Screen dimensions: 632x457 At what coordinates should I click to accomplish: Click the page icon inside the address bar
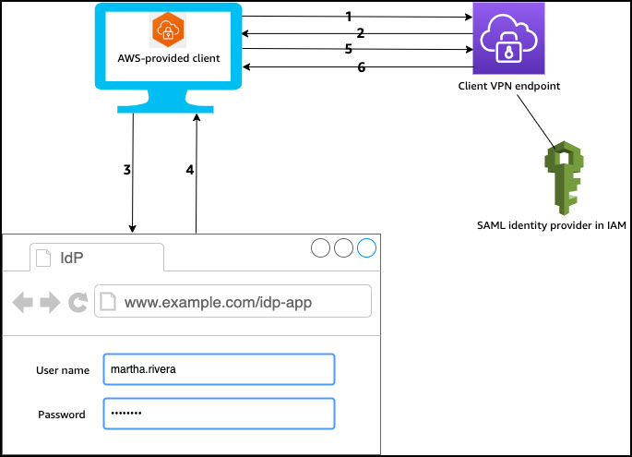[x=109, y=302]
